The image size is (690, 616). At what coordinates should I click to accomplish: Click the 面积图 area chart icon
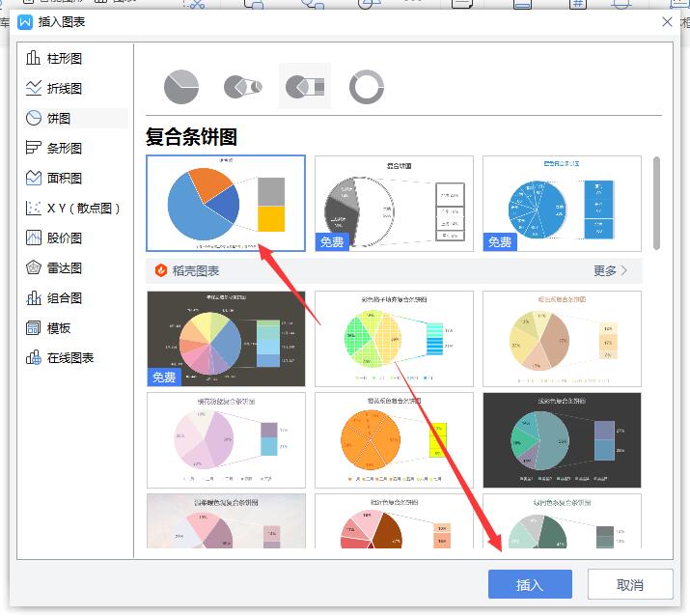(x=34, y=178)
